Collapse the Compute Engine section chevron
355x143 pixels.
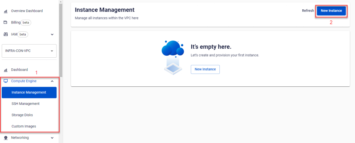click(52, 81)
